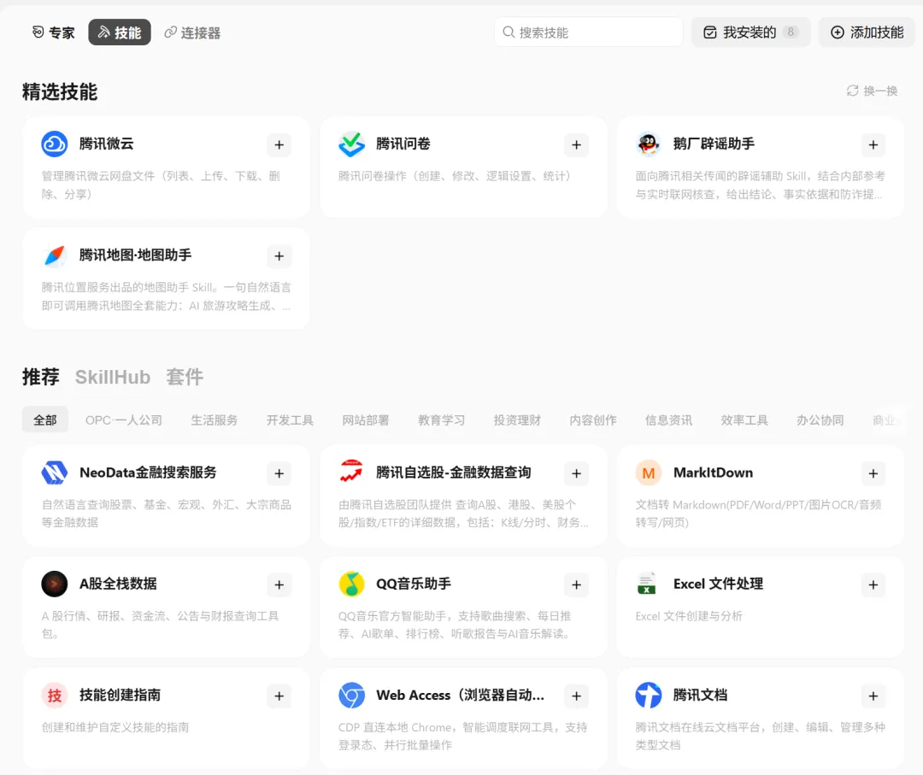
Task: Open the MarkItDown skill title
Action: pos(713,473)
